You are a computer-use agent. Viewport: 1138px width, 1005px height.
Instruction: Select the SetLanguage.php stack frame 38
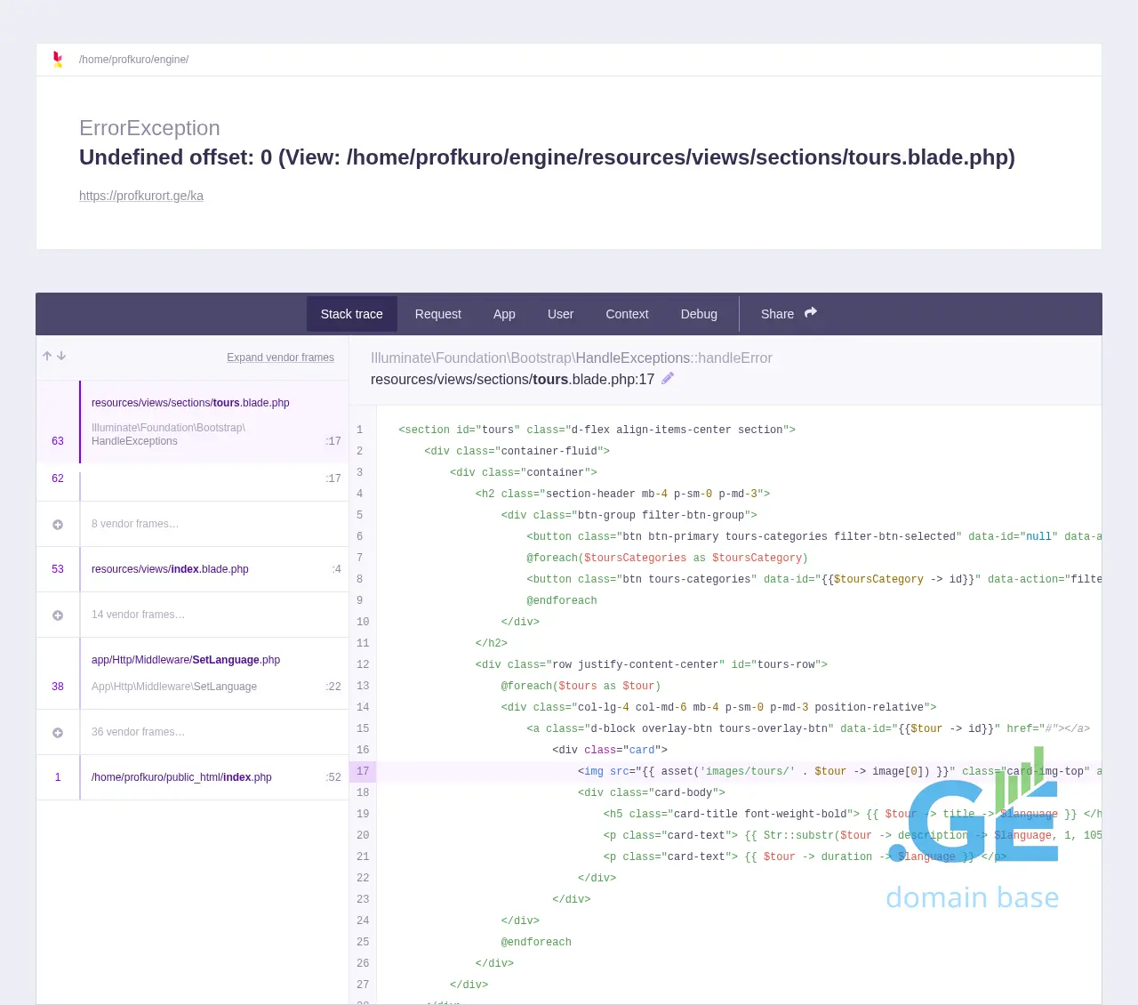pyautogui.click(x=192, y=673)
